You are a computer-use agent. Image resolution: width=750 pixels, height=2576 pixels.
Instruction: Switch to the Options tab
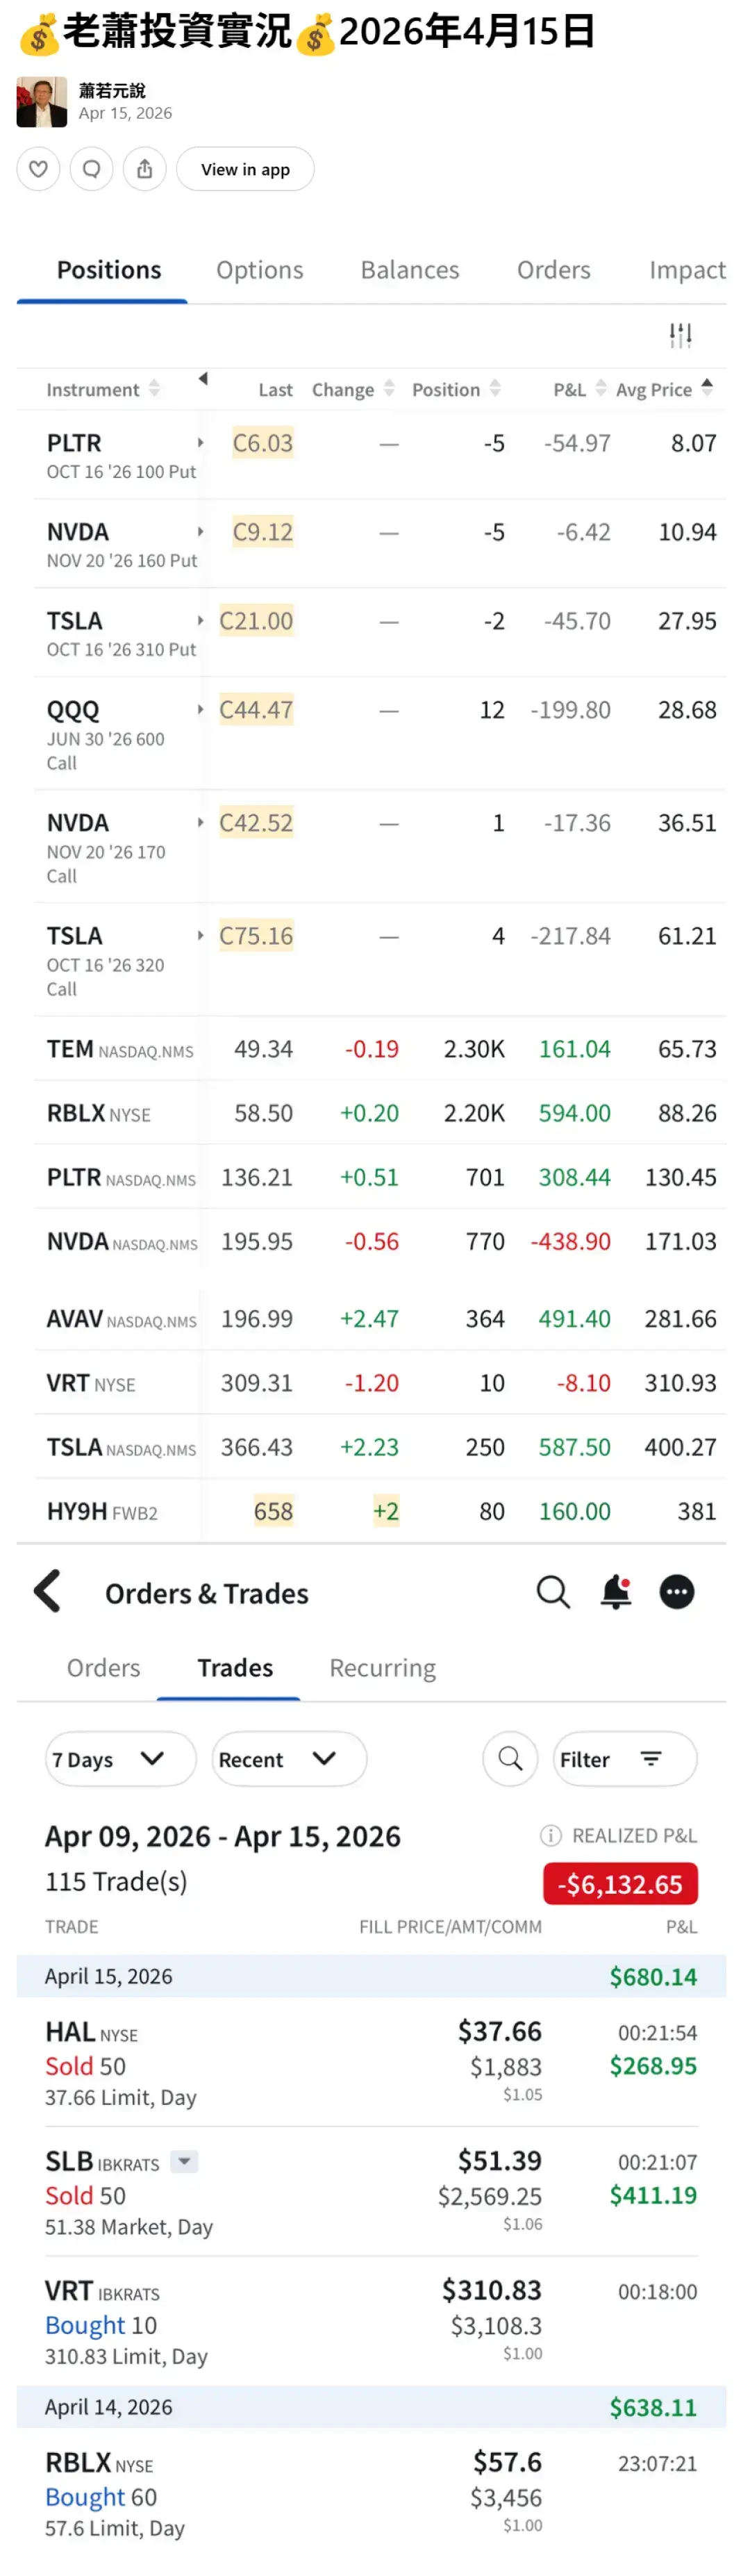pos(260,270)
